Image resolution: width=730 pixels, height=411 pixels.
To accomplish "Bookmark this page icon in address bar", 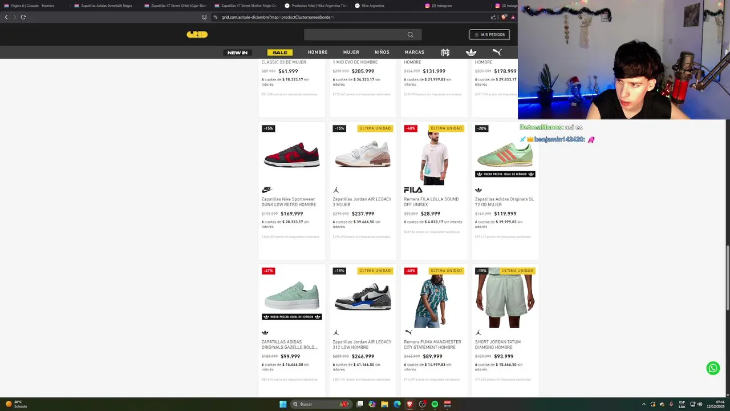I will [x=204, y=17].
